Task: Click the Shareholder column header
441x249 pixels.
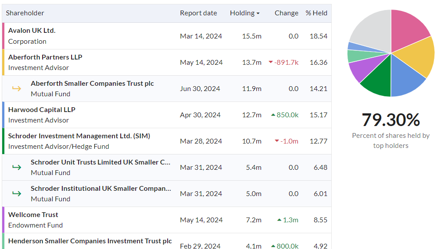Action: point(25,13)
